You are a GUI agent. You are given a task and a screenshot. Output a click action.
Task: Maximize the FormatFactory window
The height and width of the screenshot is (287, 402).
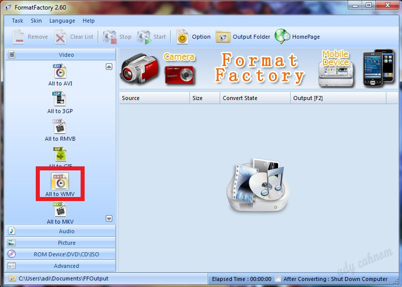[x=369, y=6]
